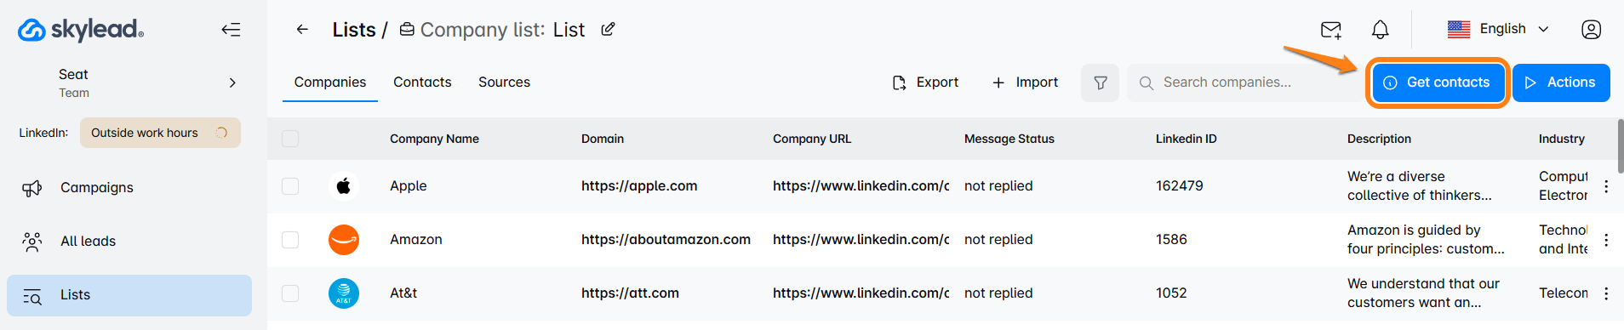Open the https://aboutamazon.com domain link
The image size is (1624, 330).
(x=666, y=240)
